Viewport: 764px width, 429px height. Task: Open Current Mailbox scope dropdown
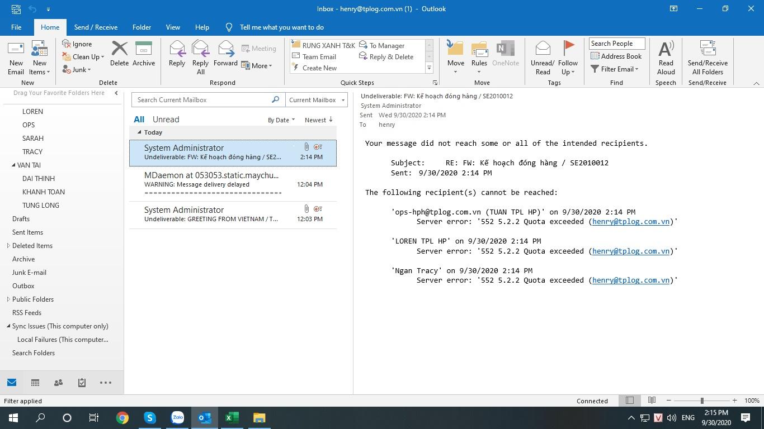316,100
